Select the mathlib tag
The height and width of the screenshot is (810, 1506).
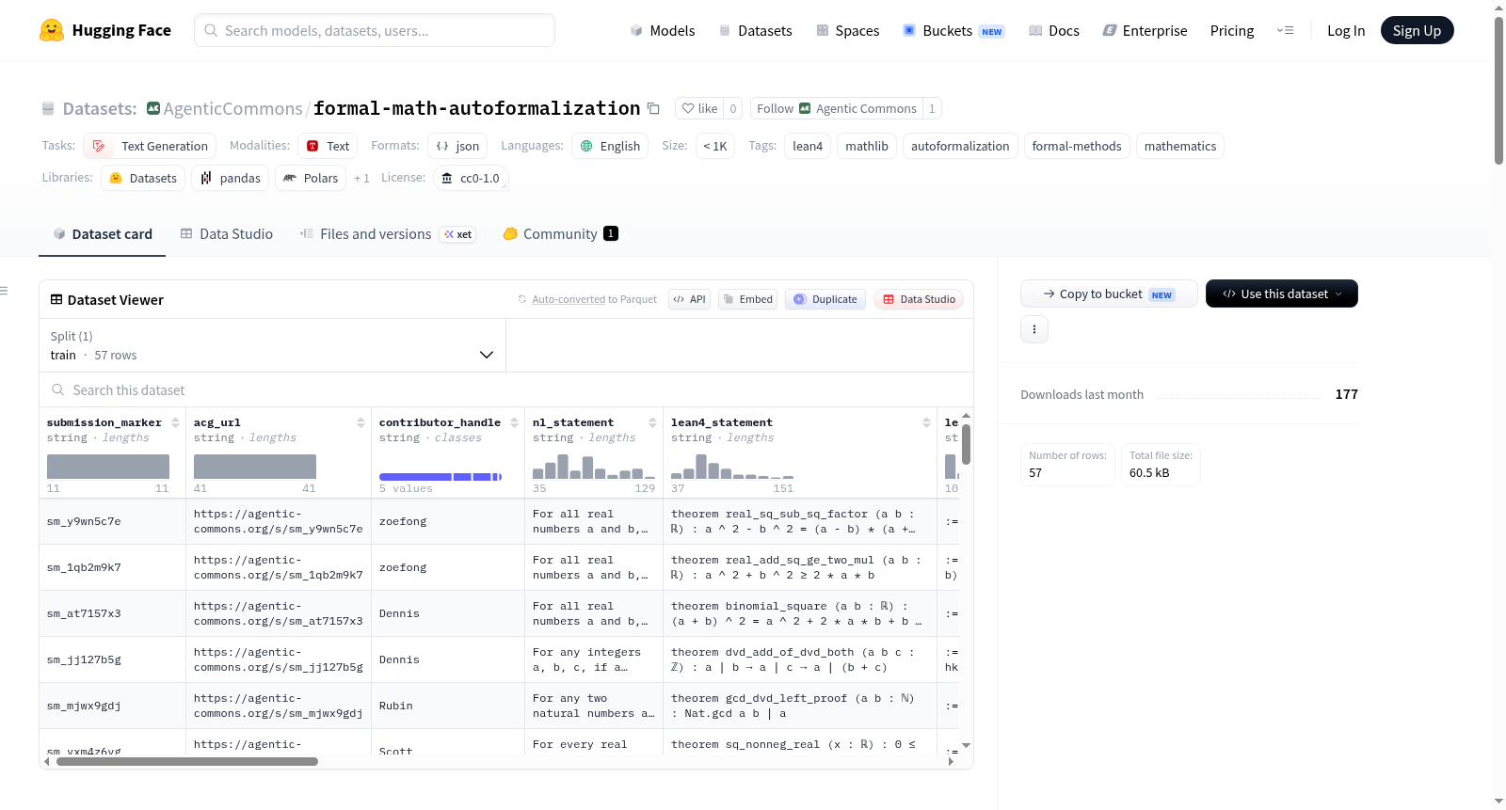867,146
